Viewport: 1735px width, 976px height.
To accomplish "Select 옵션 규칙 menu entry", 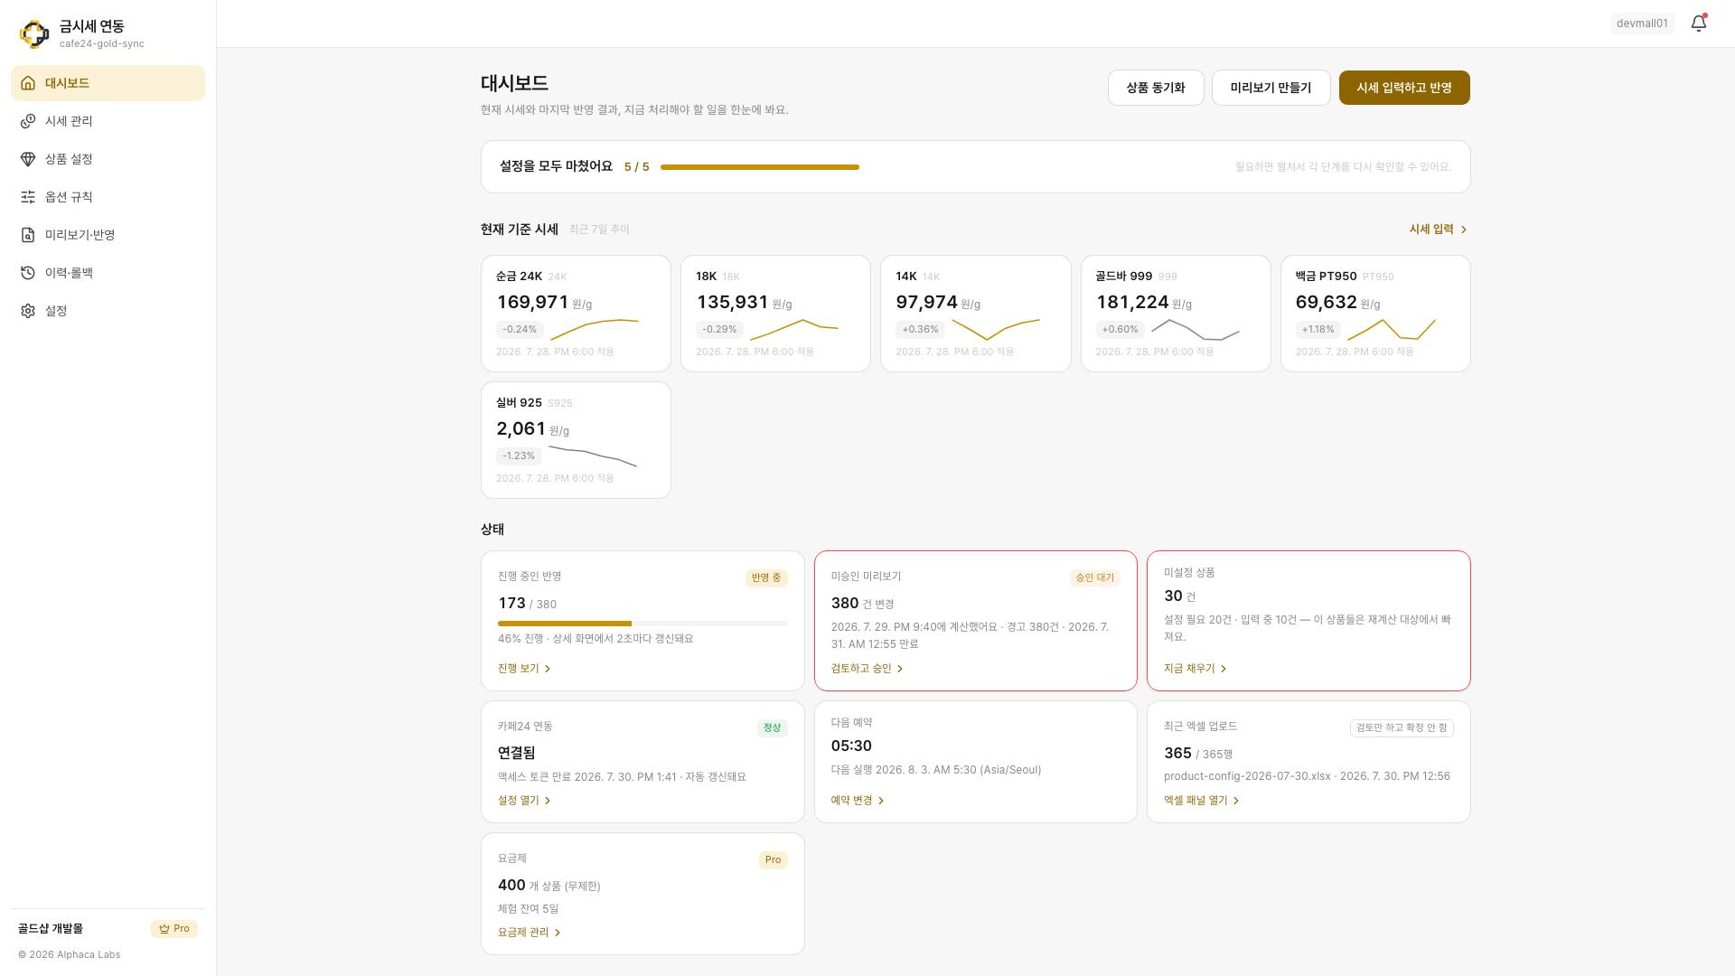I will click(108, 197).
